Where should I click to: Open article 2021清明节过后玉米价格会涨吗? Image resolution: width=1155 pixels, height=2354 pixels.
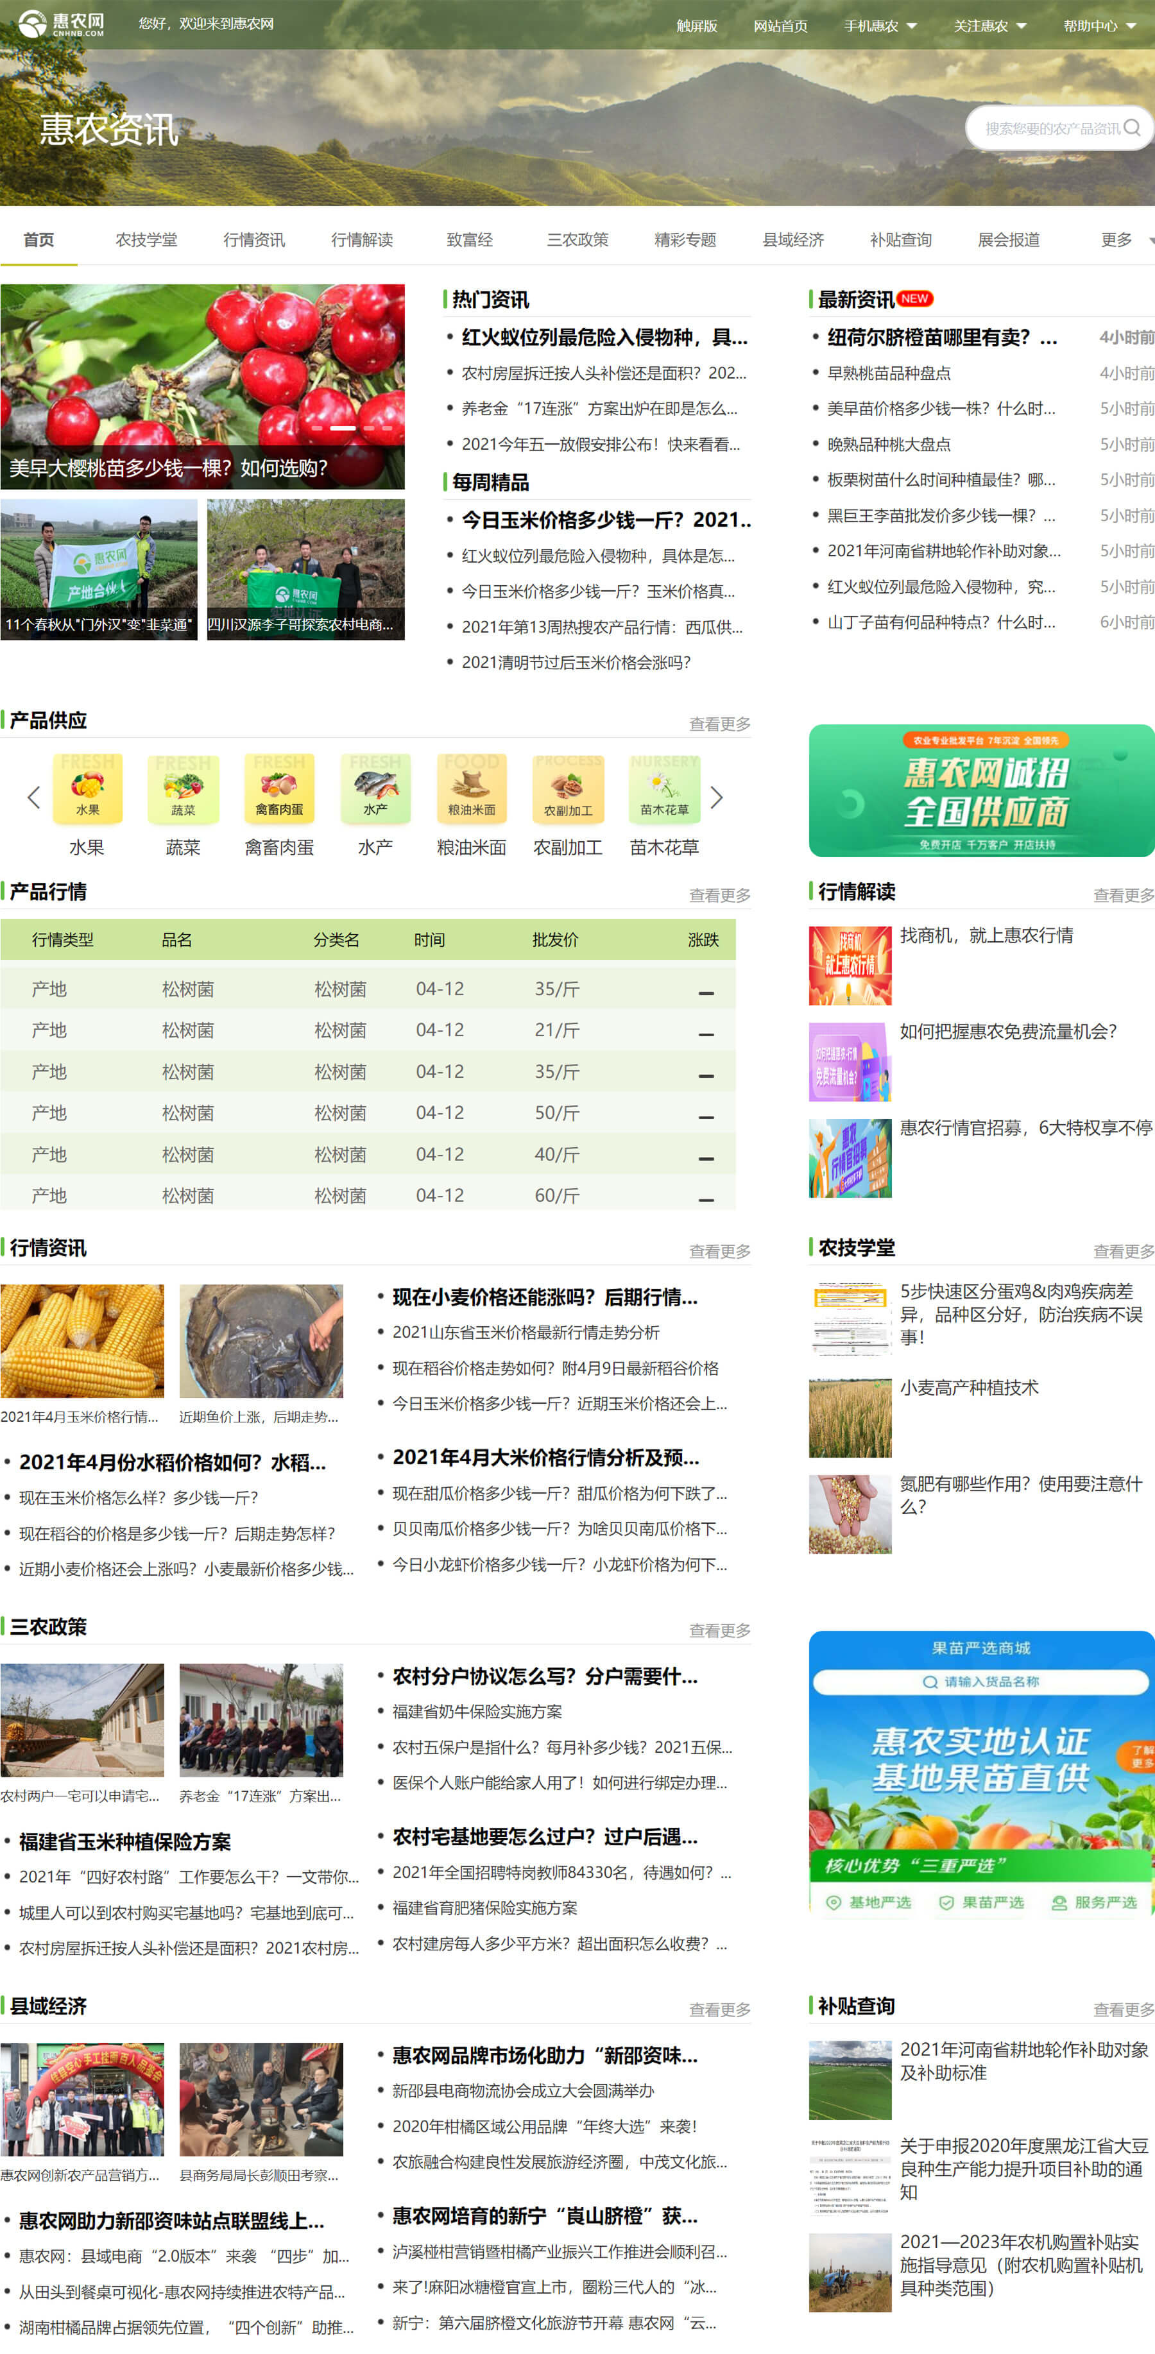[576, 661]
